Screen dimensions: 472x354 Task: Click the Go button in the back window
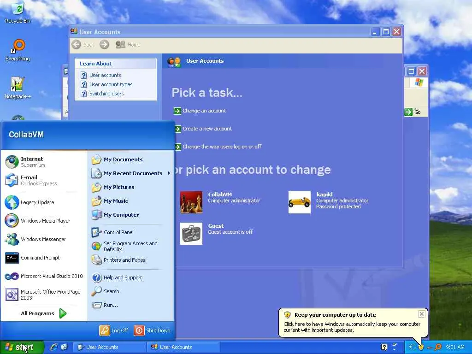(413, 112)
